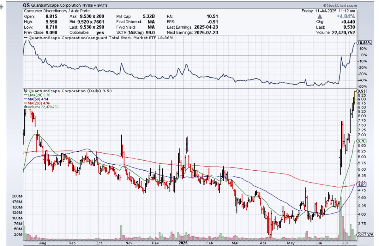Click the boxed 6.70 EMA label on price axis

[x=361, y=141]
